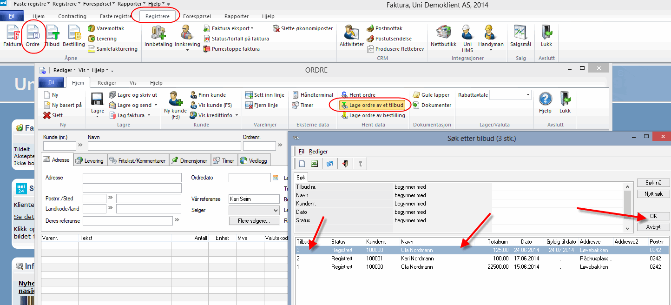Open the Ordre icon in main ribbon
The image size is (671, 305).
33,36
